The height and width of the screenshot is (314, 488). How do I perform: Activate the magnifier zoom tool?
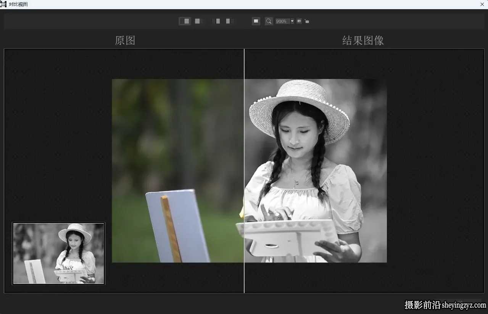click(269, 21)
